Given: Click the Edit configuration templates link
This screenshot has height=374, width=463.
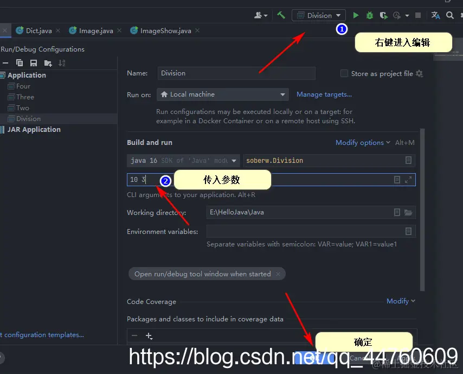Looking at the screenshot, I should tap(41, 335).
